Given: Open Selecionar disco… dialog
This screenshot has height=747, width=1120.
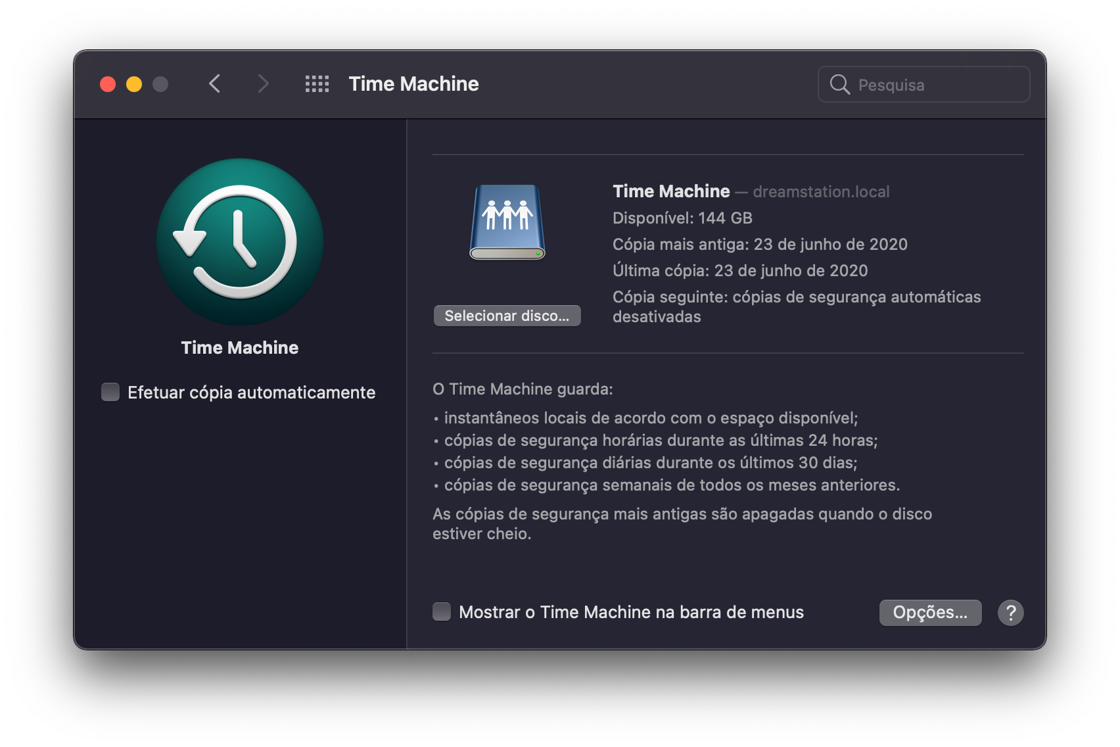Looking at the screenshot, I should pyautogui.click(x=507, y=316).
